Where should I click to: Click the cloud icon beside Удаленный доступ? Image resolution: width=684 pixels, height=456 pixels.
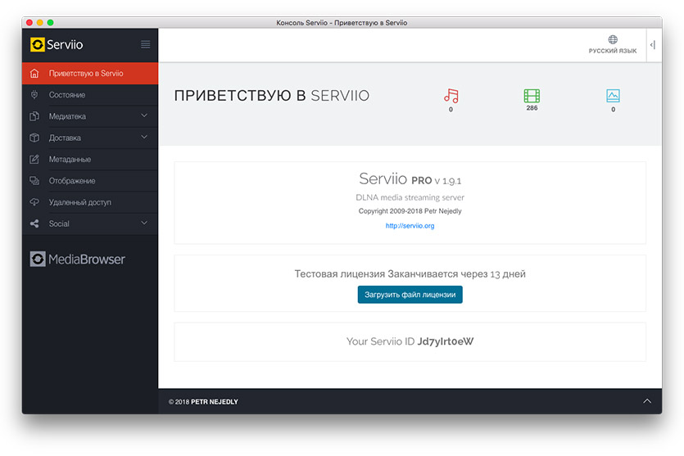34,202
